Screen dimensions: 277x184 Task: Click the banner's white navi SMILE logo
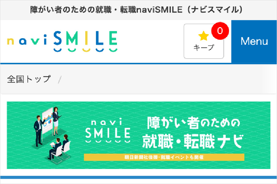tap(108, 131)
